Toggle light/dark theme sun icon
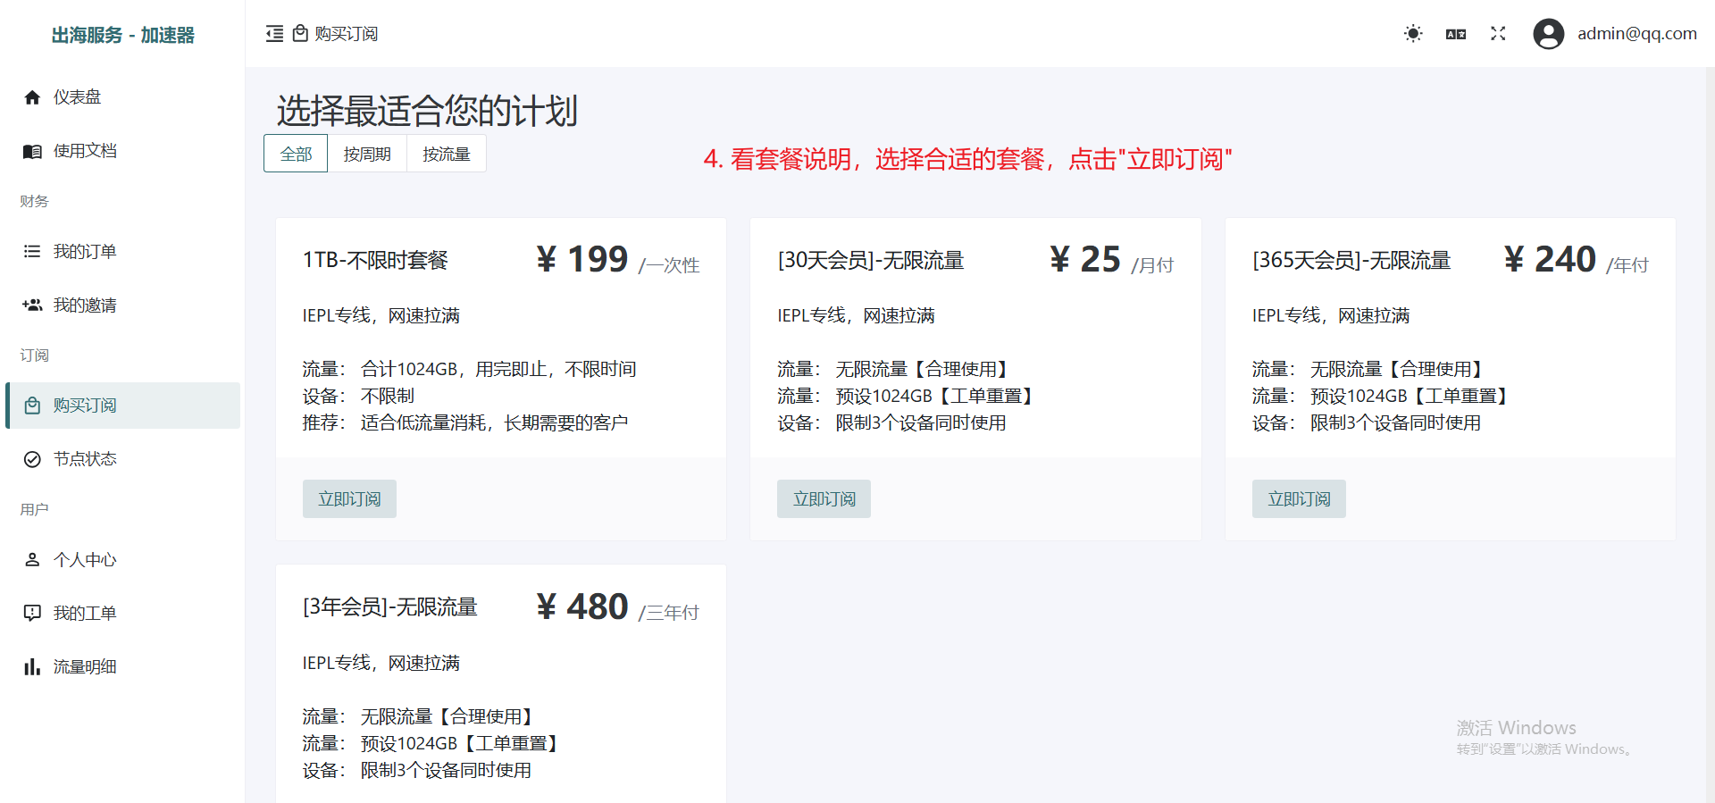The width and height of the screenshot is (1715, 803). (1413, 34)
